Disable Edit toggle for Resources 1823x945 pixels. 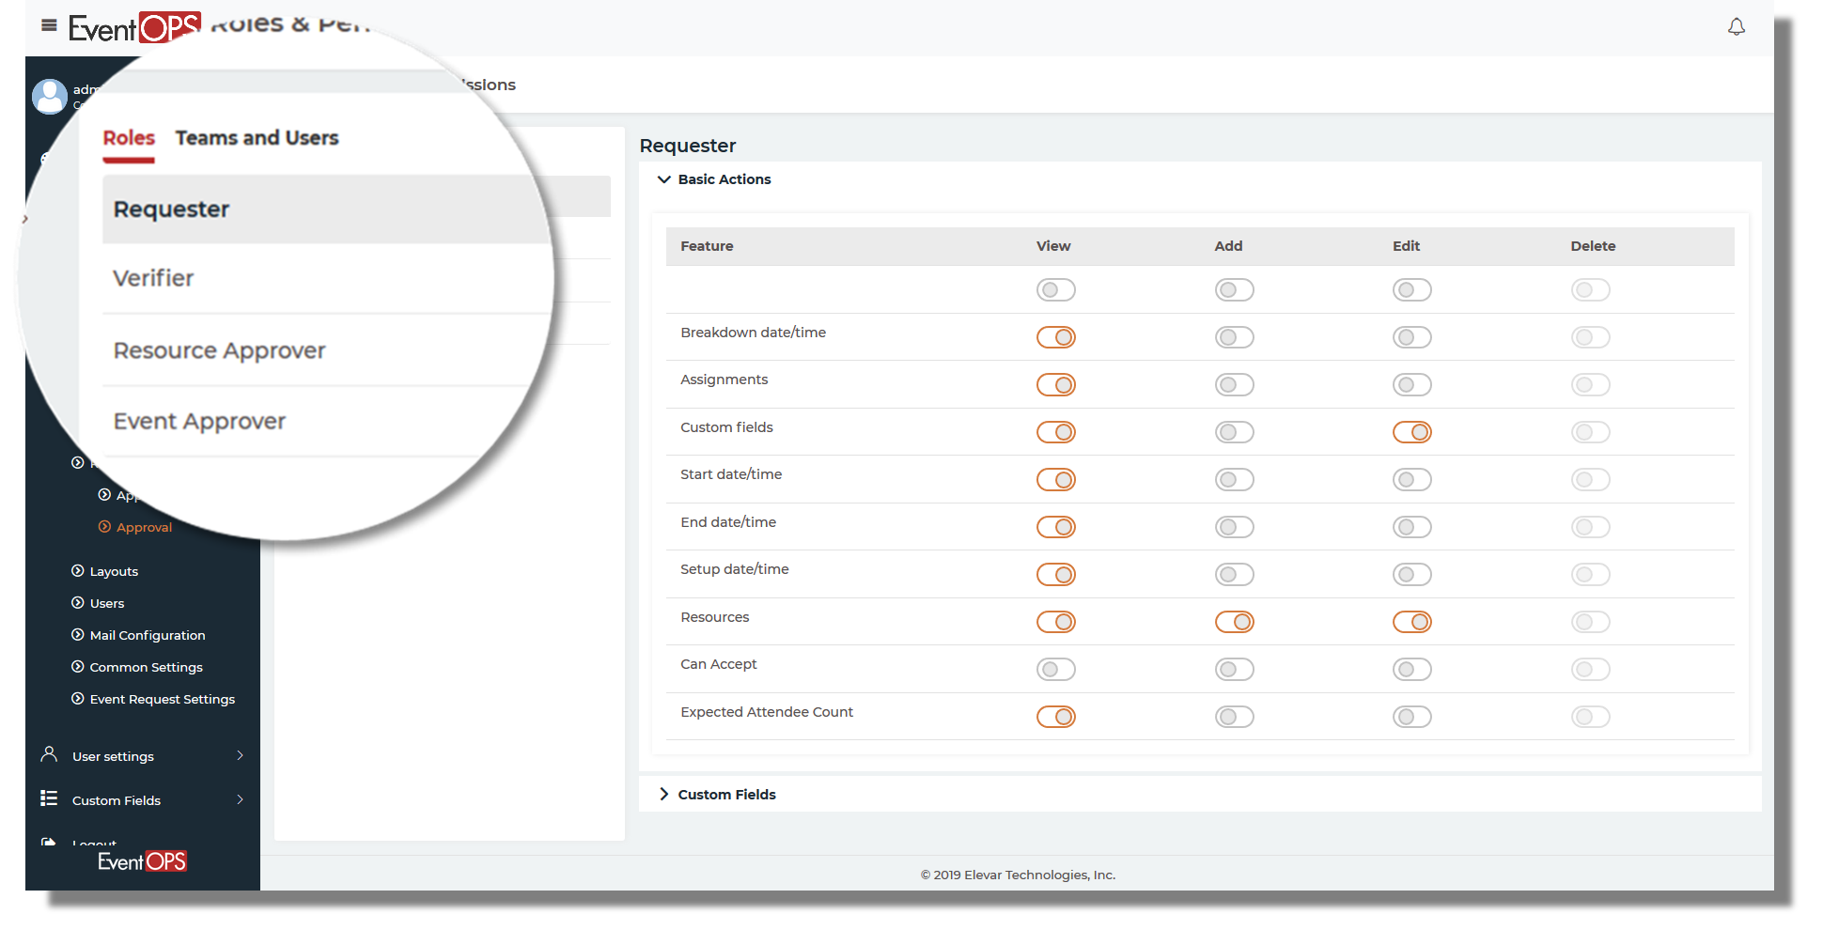(1412, 622)
